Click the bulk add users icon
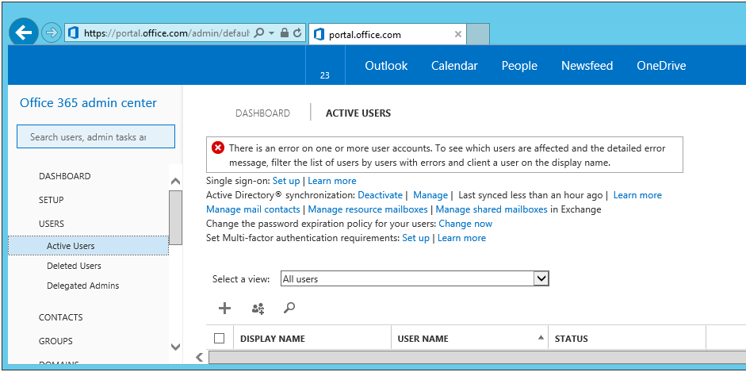 coord(258,309)
